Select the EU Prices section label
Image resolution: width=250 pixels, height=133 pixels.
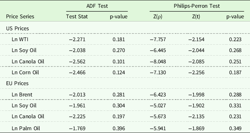point(17,83)
